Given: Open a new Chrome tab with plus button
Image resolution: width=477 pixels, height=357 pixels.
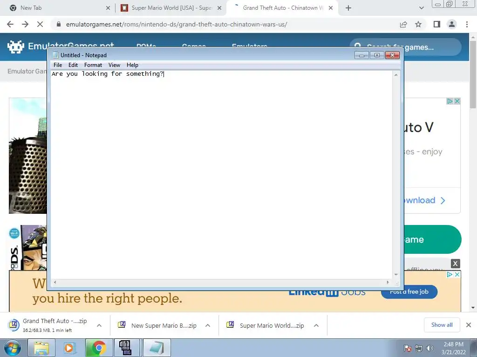Looking at the screenshot, I should [348, 8].
